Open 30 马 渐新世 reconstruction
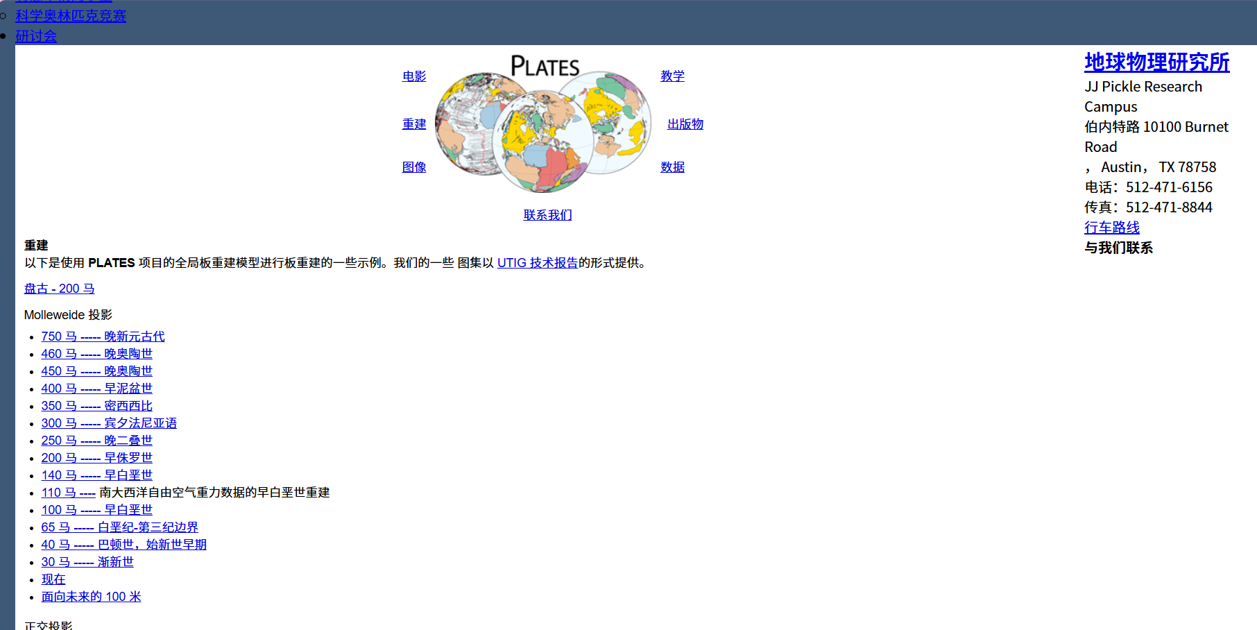The image size is (1257, 630). click(87, 562)
